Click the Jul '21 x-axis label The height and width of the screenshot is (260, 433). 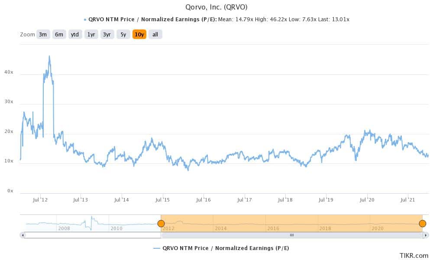pos(407,200)
